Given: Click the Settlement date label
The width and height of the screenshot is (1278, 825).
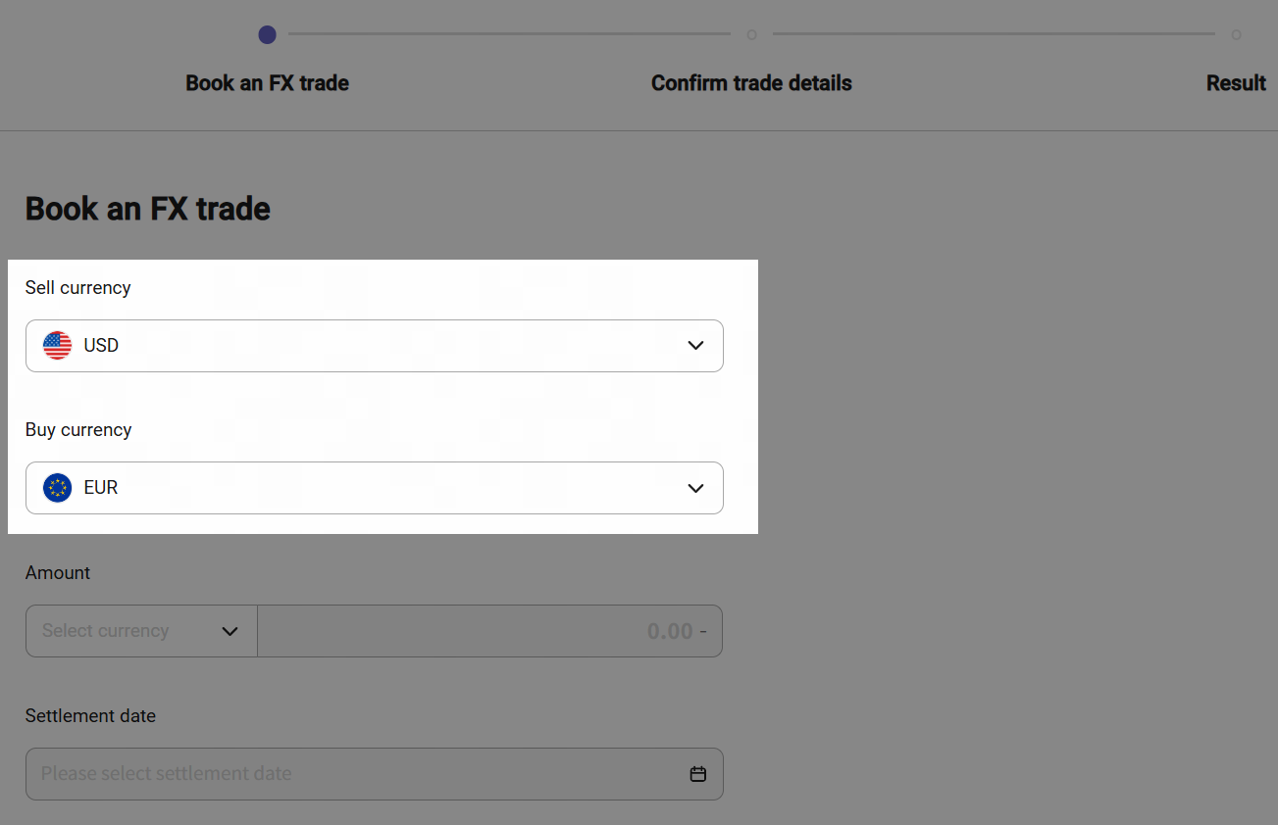Looking at the screenshot, I should (90, 716).
